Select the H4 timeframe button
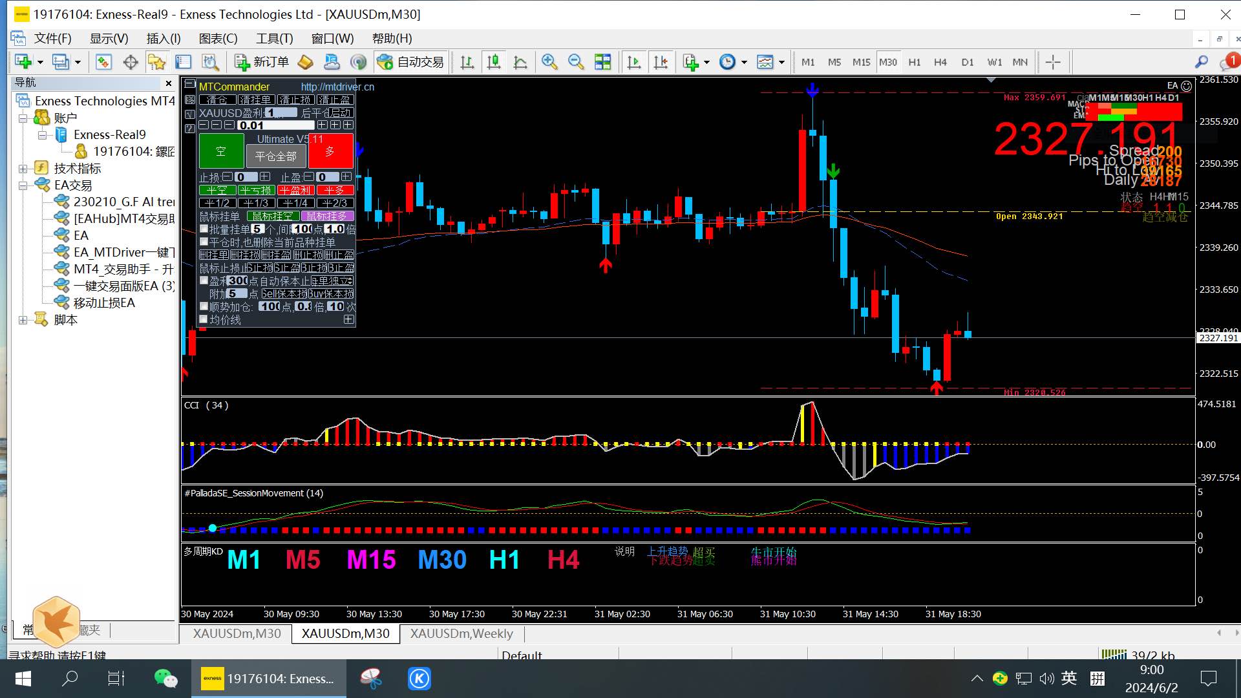Viewport: 1241px width, 698px height. (x=940, y=62)
